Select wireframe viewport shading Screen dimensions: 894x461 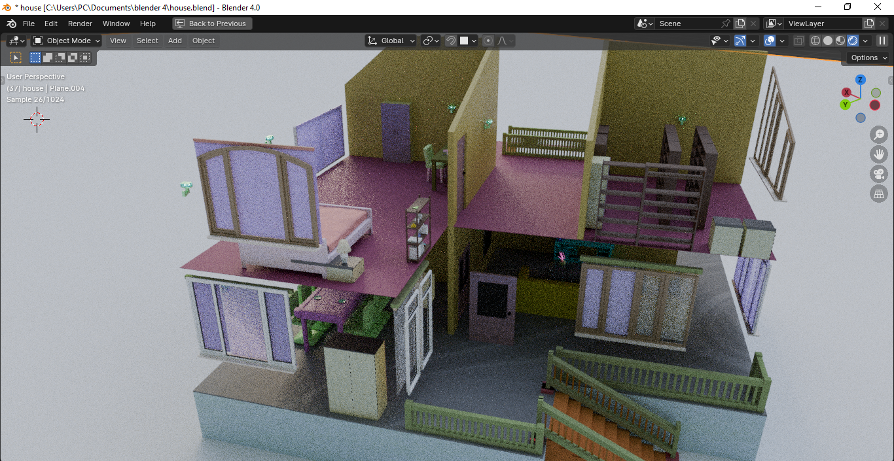click(815, 41)
